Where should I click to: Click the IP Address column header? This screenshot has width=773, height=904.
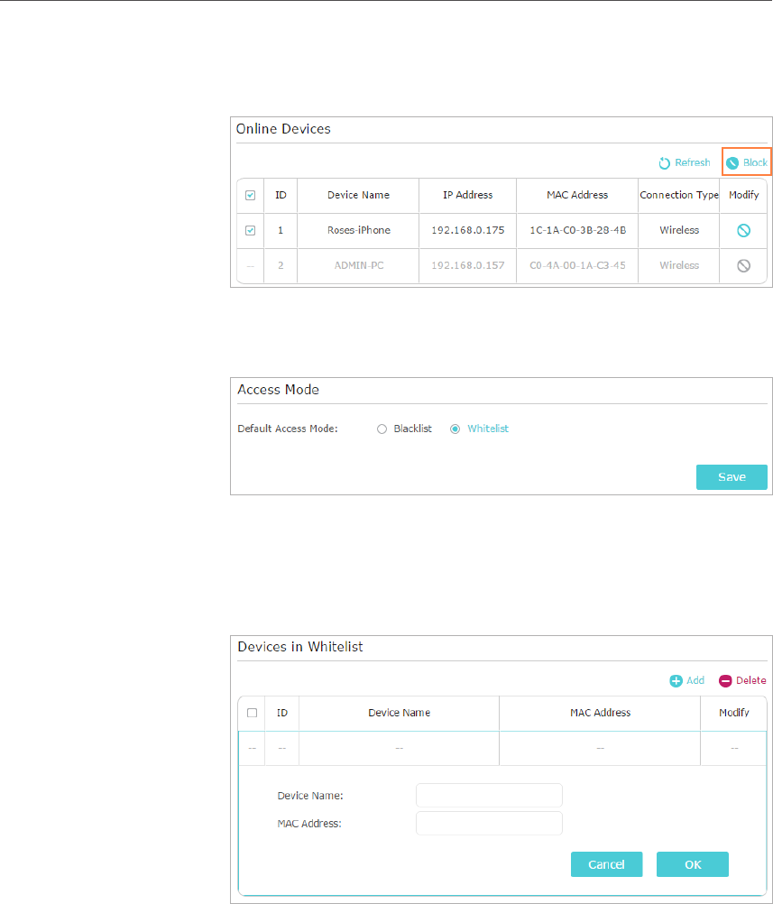click(467, 196)
